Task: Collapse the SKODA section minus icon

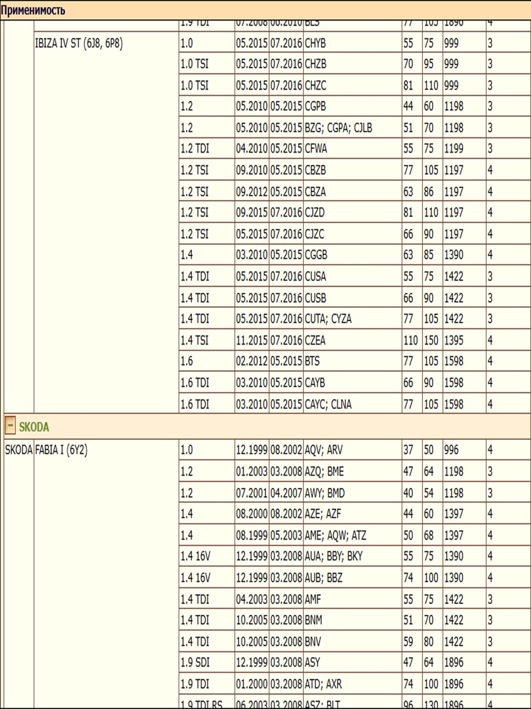Action: coord(10,426)
